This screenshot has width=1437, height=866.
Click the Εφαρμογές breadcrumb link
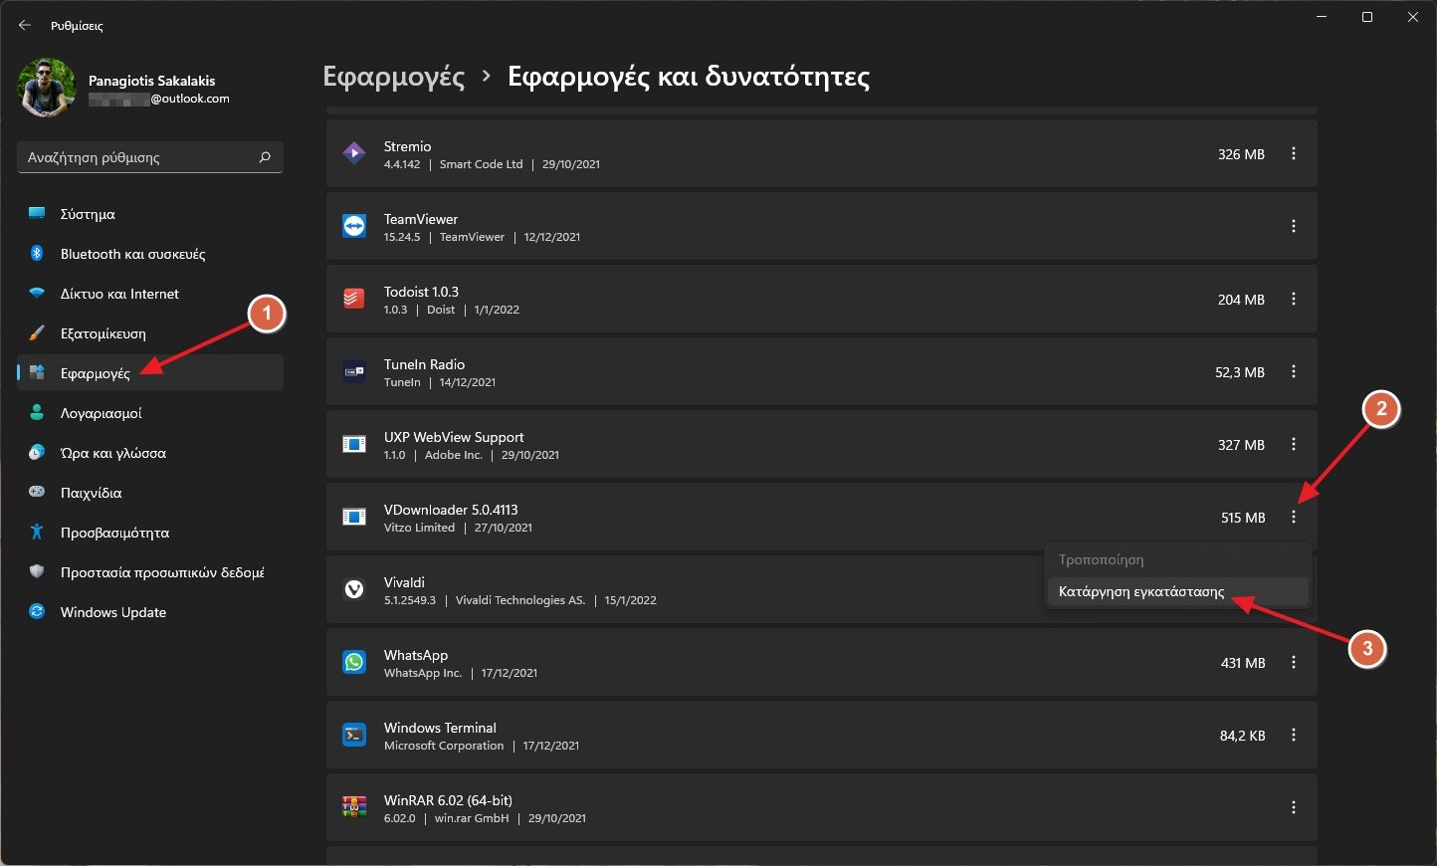tap(394, 77)
